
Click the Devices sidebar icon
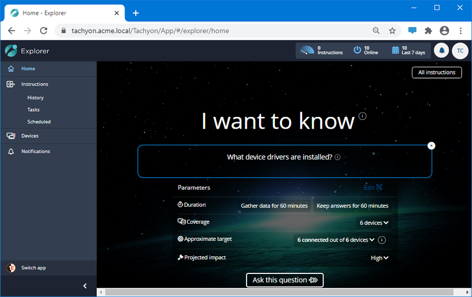[x=11, y=136]
